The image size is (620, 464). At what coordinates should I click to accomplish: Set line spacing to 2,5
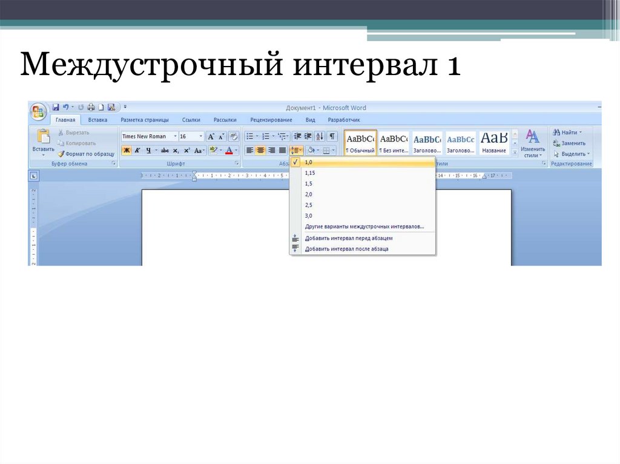(x=363, y=205)
